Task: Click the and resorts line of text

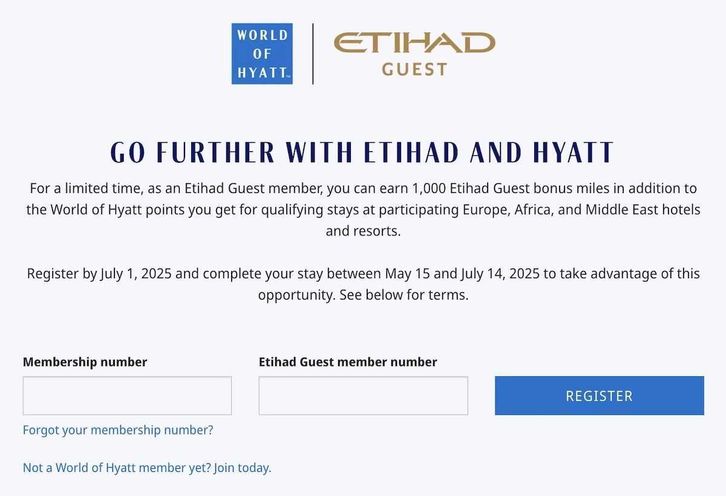Action: [363, 231]
